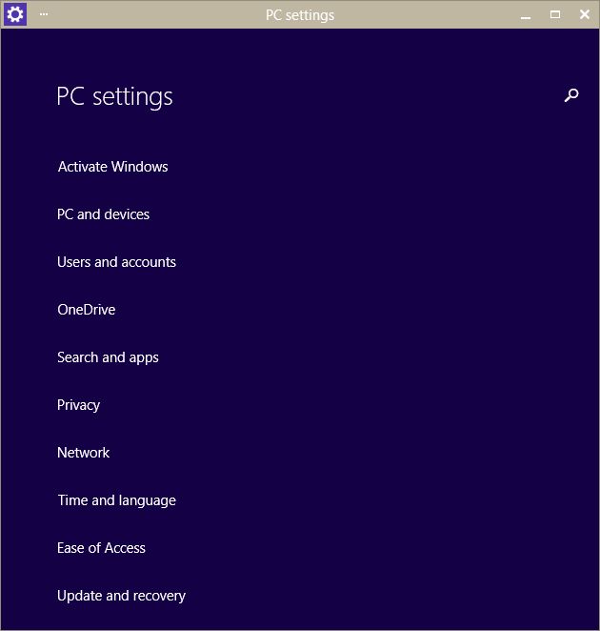
Task: Minimize the PC settings window
Action: point(526,15)
